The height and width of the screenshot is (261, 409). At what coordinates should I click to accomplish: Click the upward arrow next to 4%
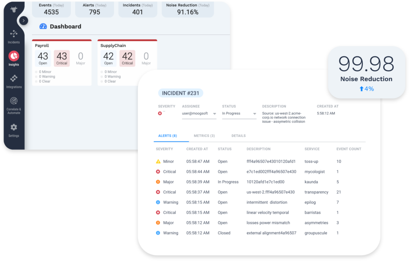[x=361, y=89]
